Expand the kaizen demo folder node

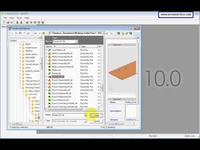coord(20,54)
